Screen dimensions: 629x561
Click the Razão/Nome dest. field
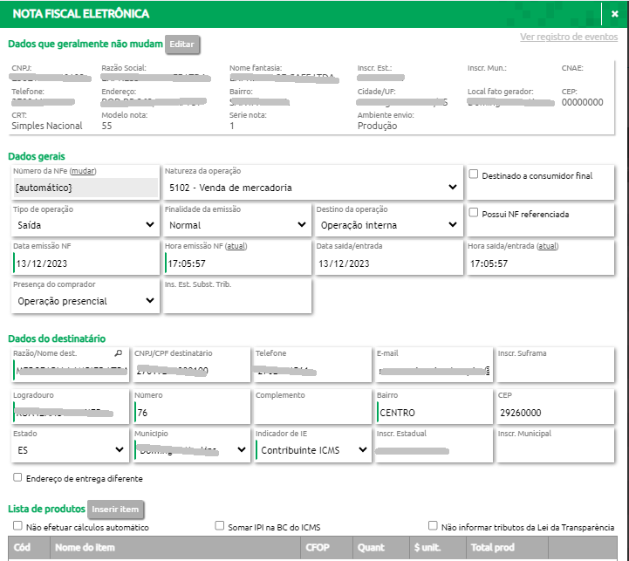70,371
